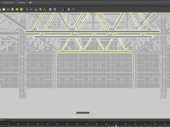Open help with the question mark icon
Screen dimensions: 170x127
(74, 10)
